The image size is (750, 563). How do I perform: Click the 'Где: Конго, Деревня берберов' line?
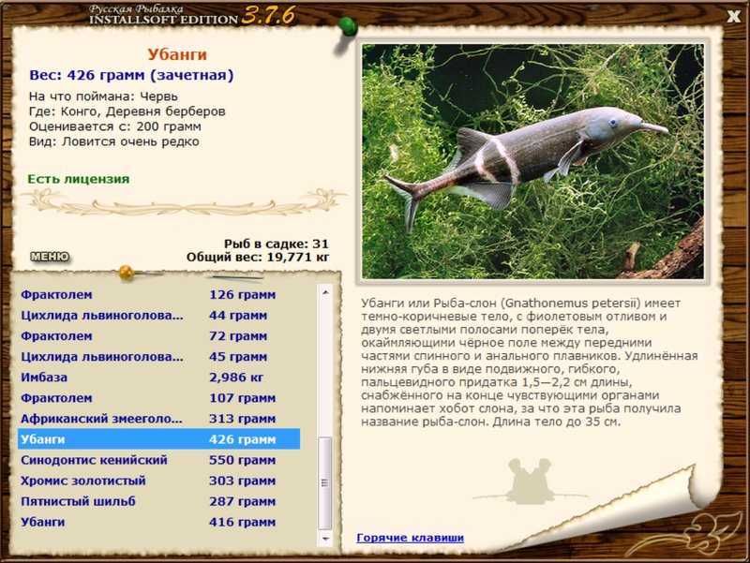[x=127, y=111]
